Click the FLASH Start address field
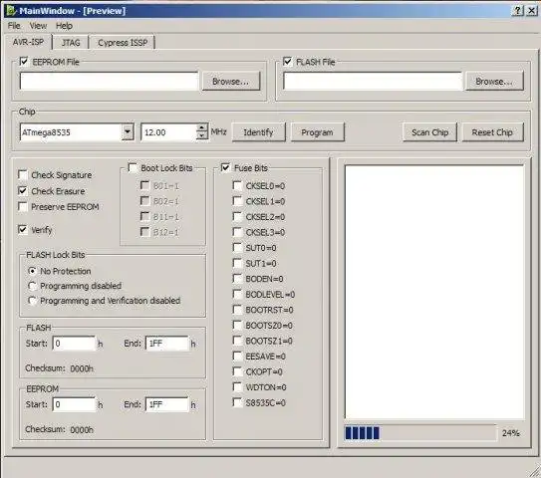 (74, 344)
